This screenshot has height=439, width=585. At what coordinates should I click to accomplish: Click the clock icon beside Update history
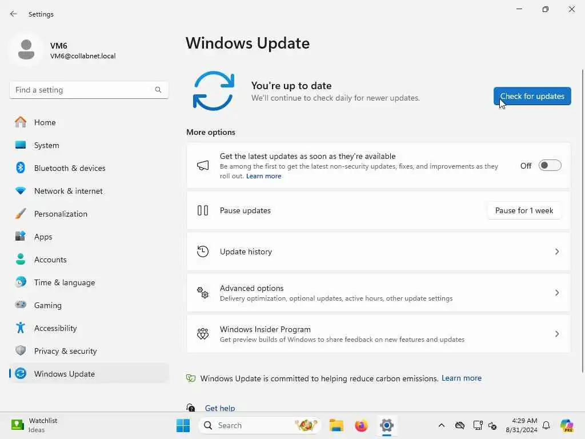(203, 252)
